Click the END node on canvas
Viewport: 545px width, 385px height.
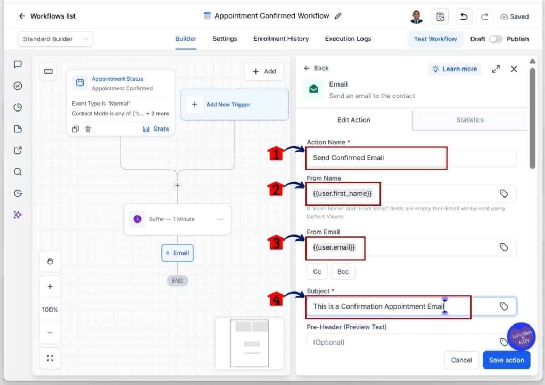(x=177, y=280)
